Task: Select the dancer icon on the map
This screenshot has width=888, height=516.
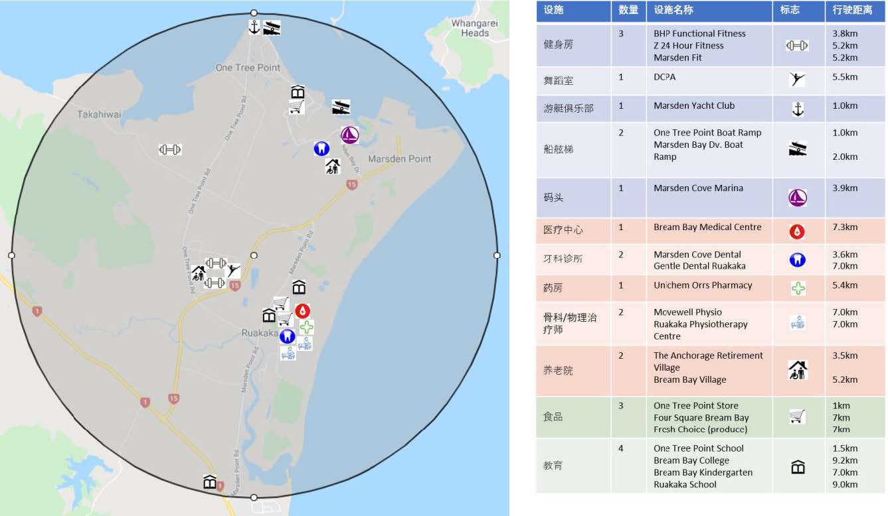Action: (232, 270)
